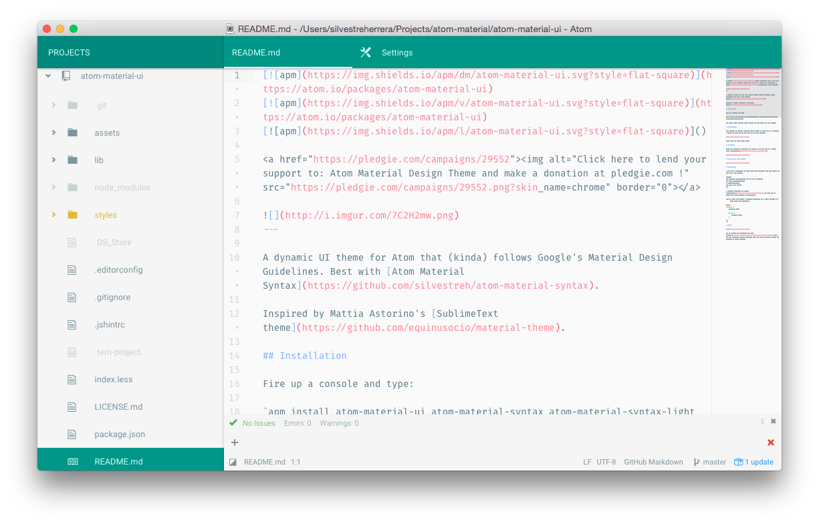Screen dimensions: 819x524
Task: Click the ## Installation heading line
Action: [x=305, y=356]
